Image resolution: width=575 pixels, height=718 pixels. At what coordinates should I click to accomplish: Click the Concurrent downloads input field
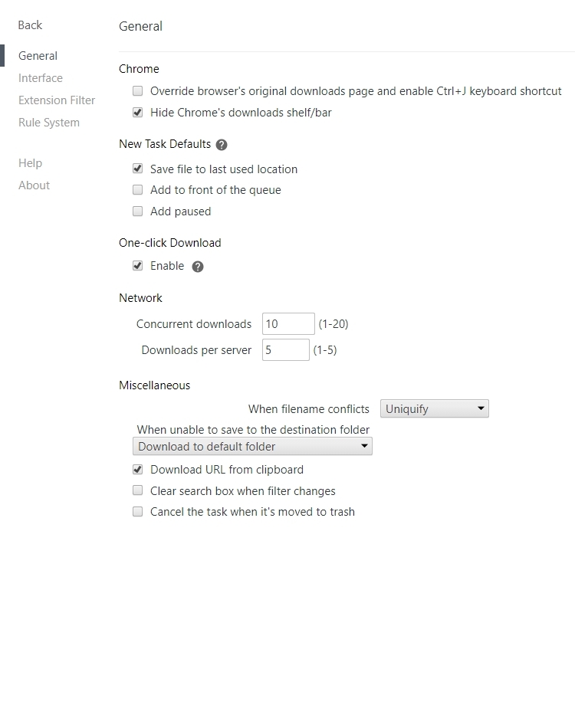click(288, 323)
